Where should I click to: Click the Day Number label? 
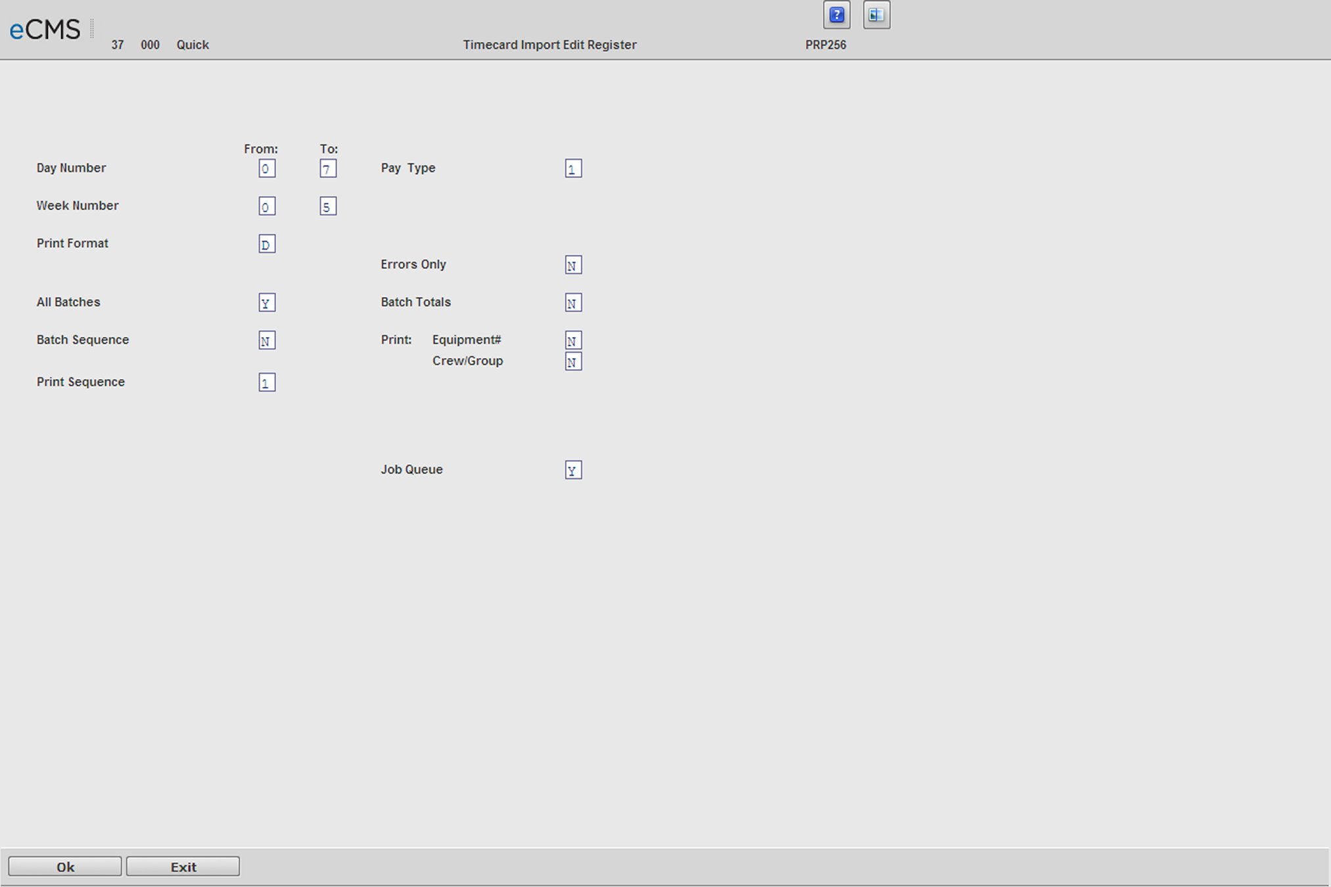[x=71, y=168]
